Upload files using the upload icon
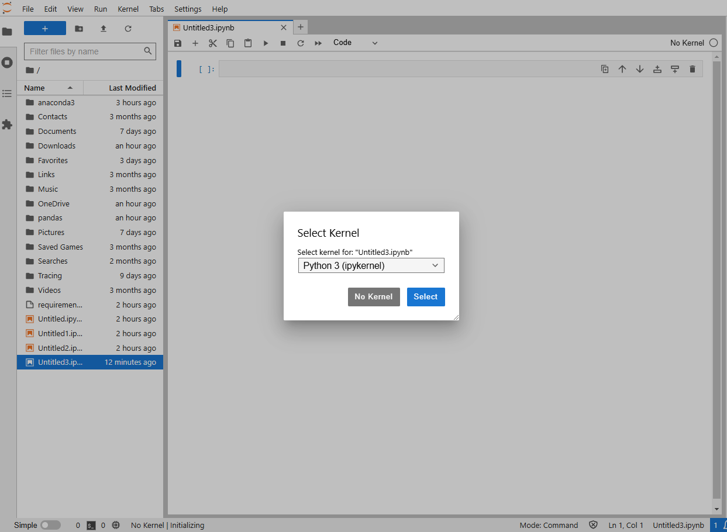The height and width of the screenshot is (532, 727). (x=104, y=29)
